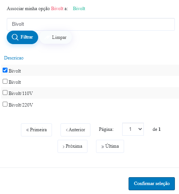Jump to the Última page
Image resolution: width=179 pixels, height=194 pixels.
110,146
